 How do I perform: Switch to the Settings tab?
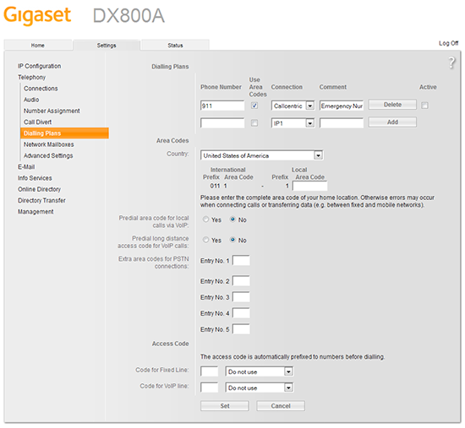[x=107, y=46]
